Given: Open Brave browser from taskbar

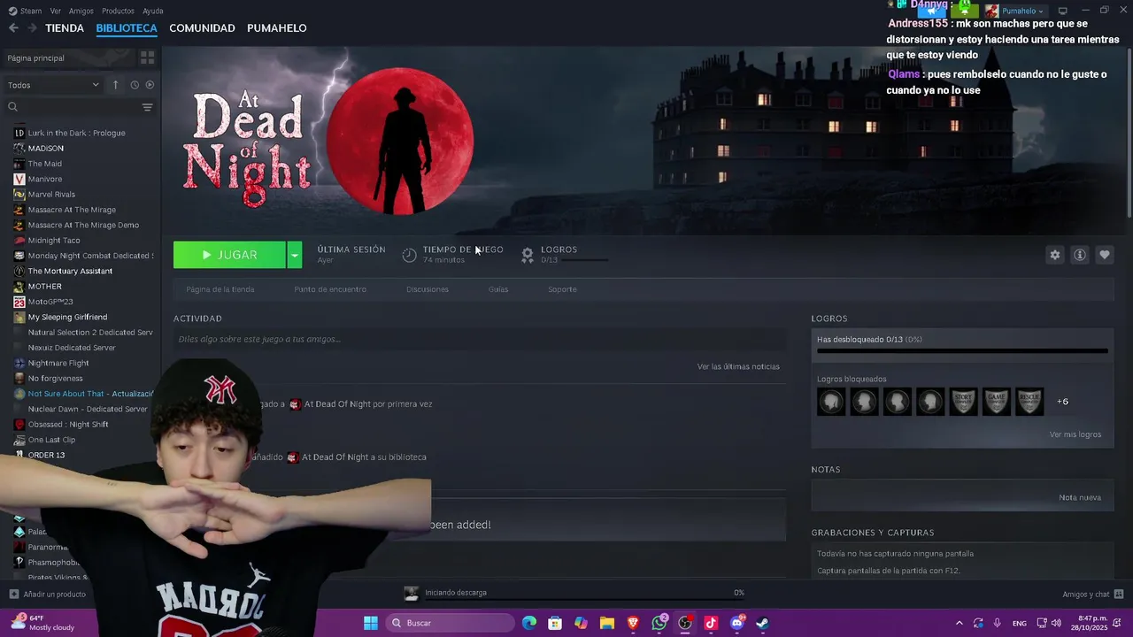Looking at the screenshot, I should [x=633, y=623].
